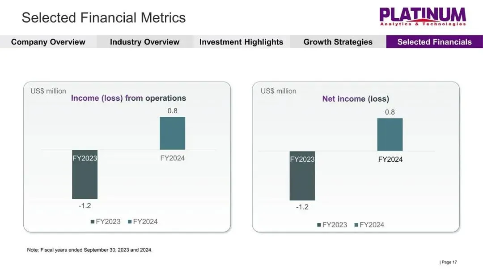This screenshot has width=483, height=271.
Task: Select the FY2024 bar in net income chart
Action: [x=390, y=135]
